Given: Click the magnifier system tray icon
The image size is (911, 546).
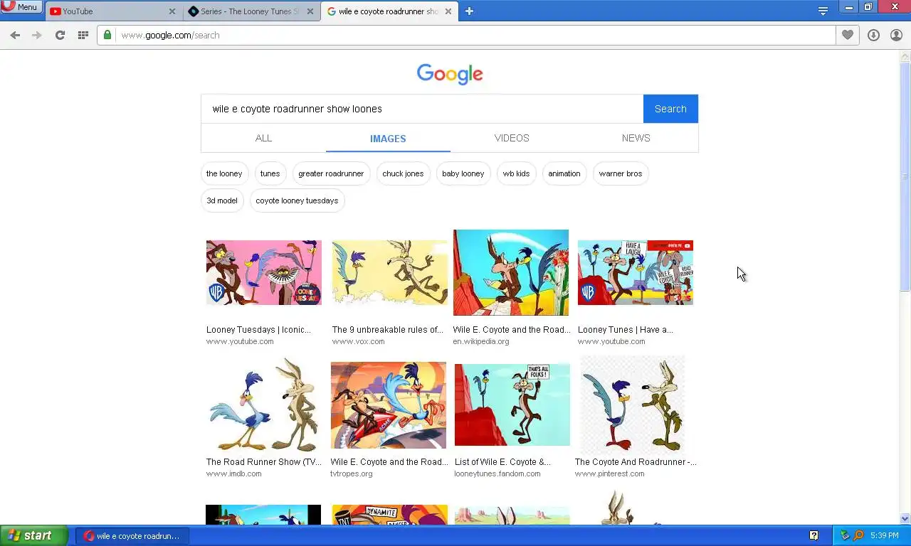Looking at the screenshot, I should tap(858, 535).
